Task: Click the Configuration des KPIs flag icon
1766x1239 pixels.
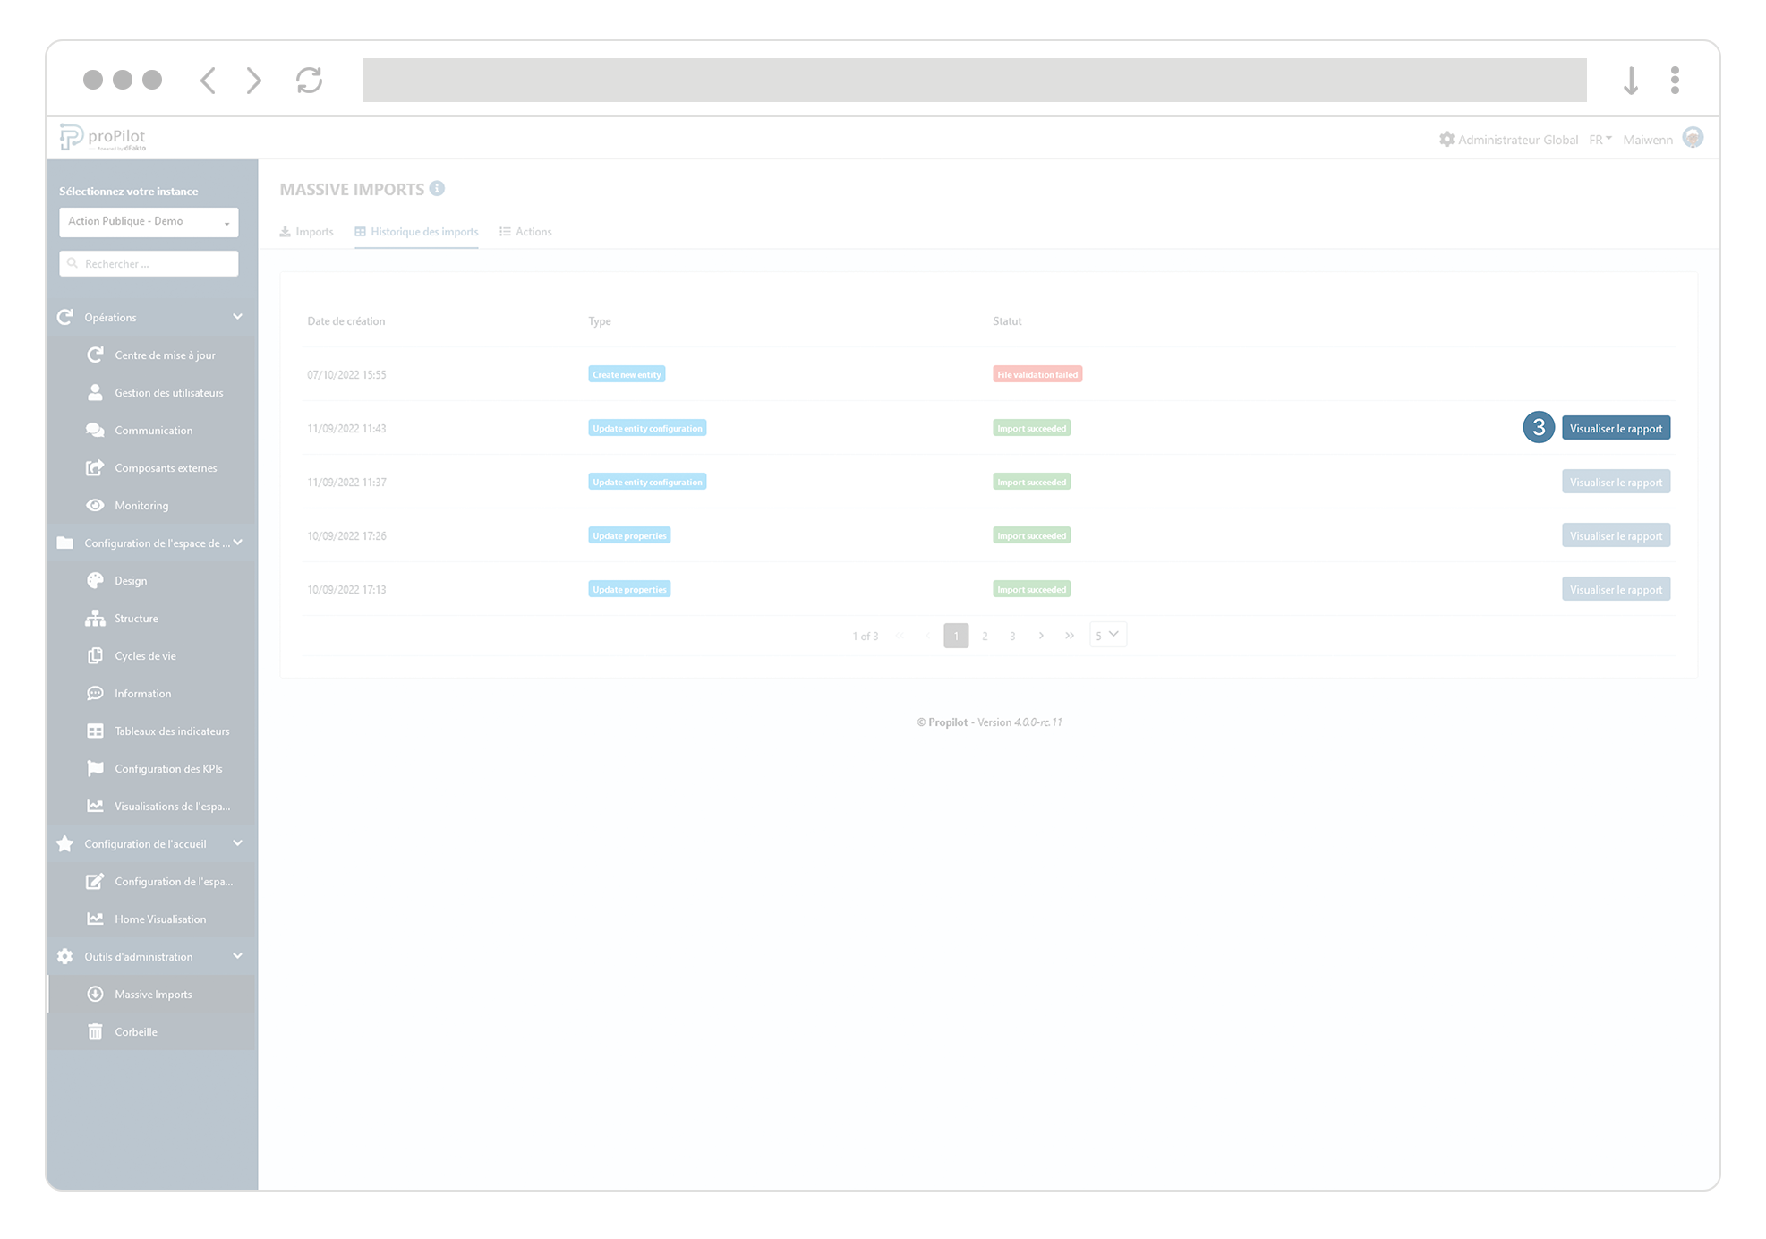Action: pyautogui.click(x=95, y=768)
